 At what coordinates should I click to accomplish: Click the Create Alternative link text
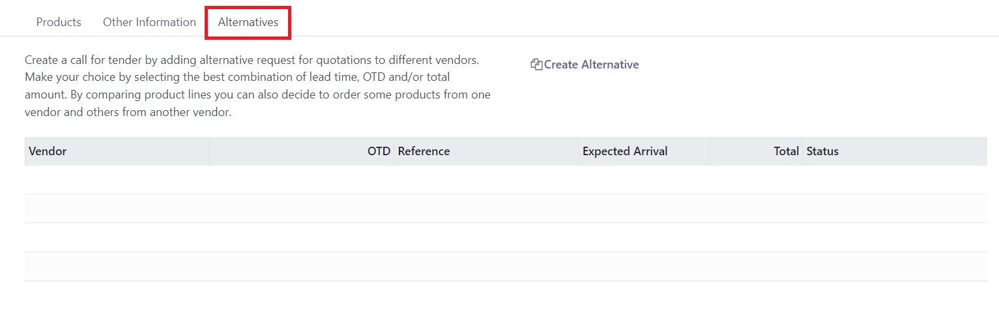[591, 65]
